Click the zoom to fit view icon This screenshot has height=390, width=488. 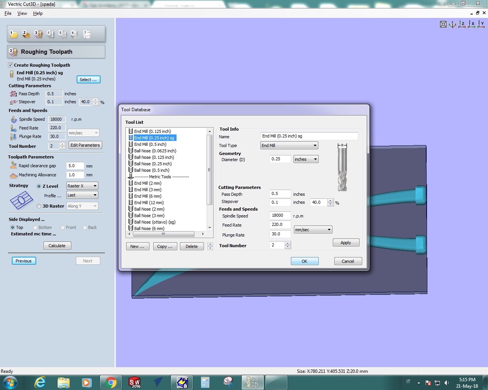pyautogui.click(x=443, y=24)
